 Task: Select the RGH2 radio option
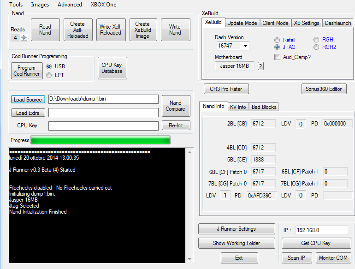point(316,47)
